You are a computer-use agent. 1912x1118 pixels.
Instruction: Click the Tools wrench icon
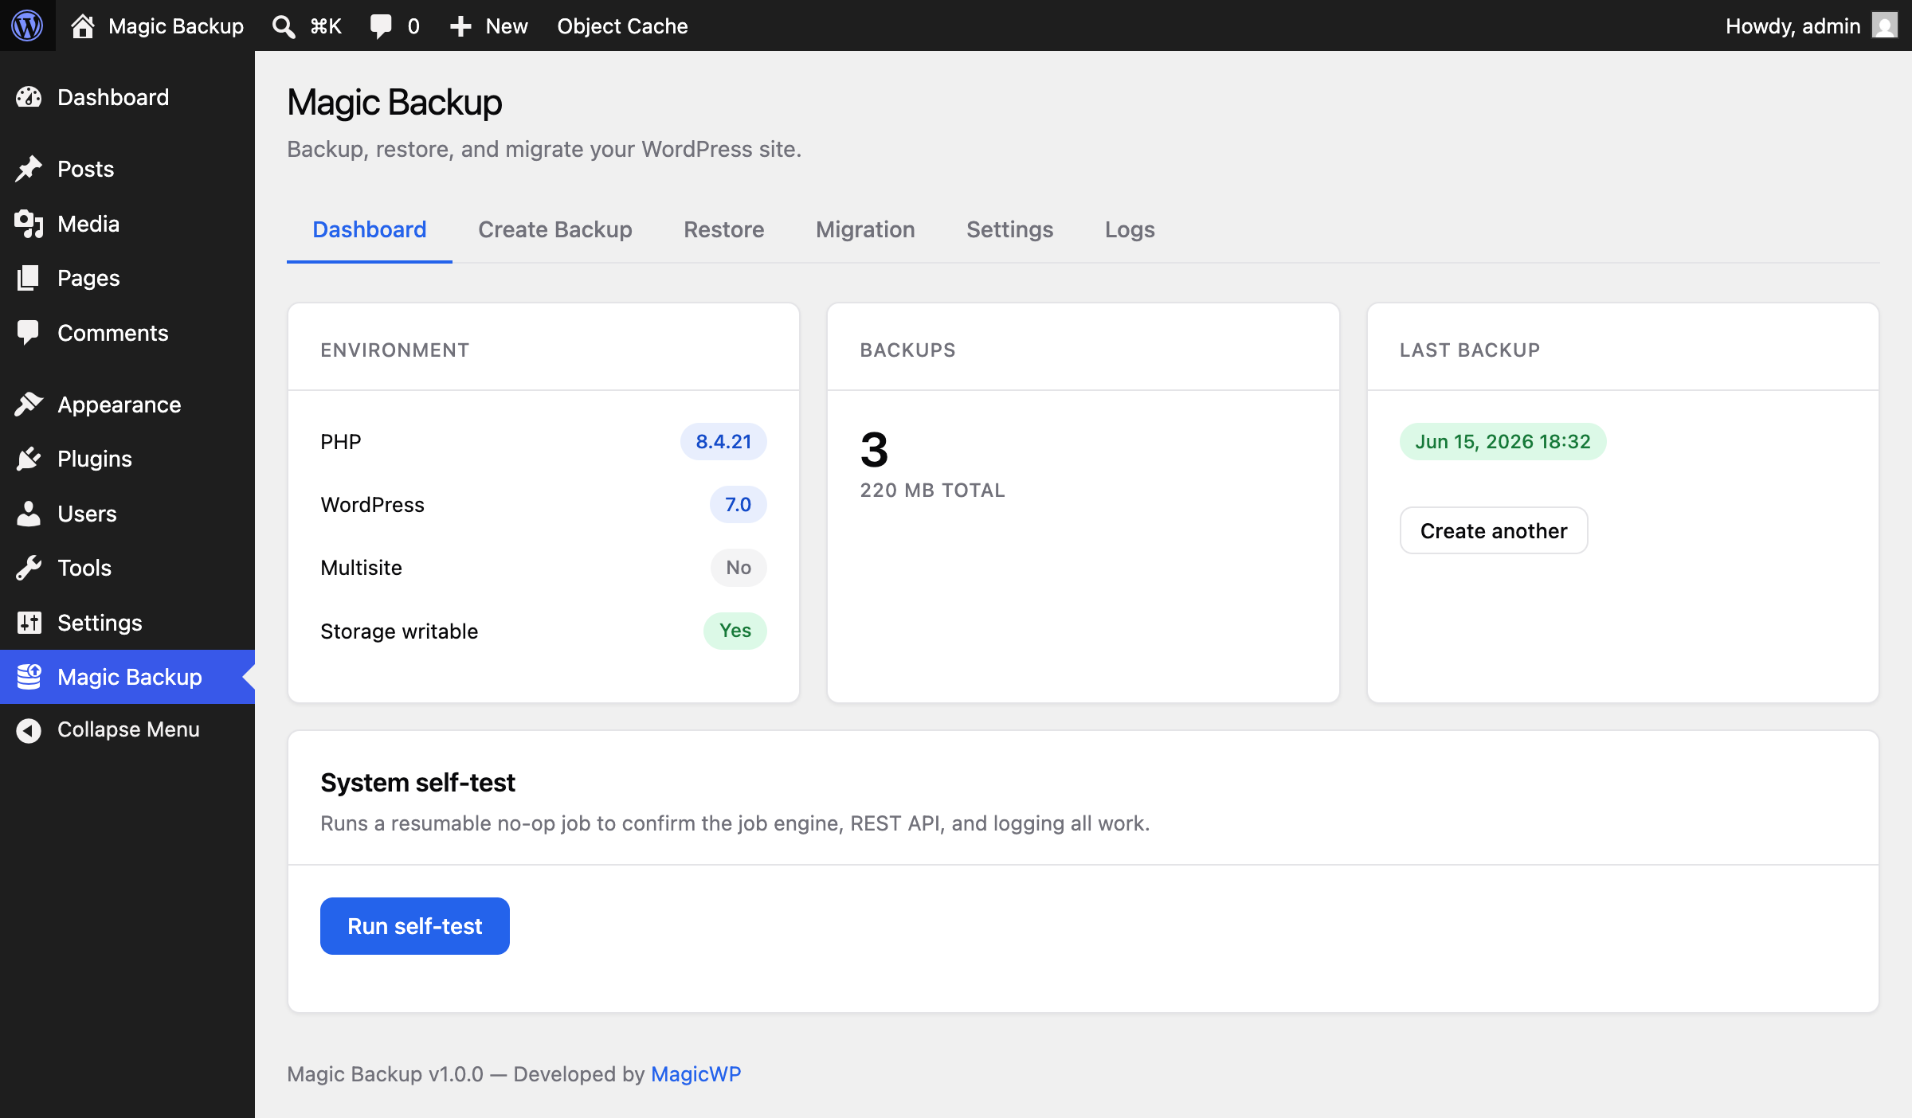pyautogui.click(x=29, y=568)
